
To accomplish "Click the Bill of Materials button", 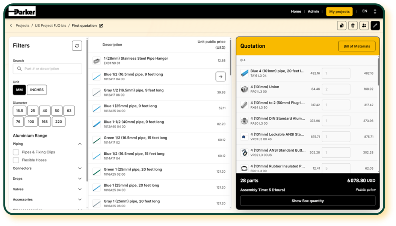I will pos(357,46).
